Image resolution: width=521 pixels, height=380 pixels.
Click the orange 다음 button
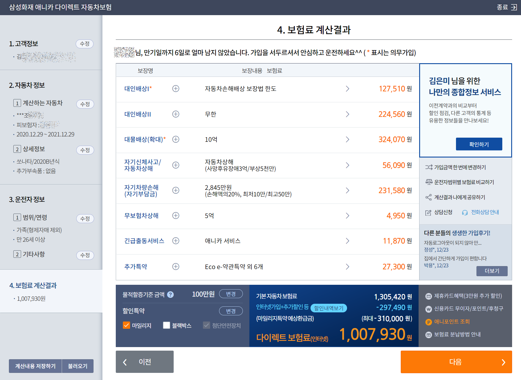pos(456,362)
